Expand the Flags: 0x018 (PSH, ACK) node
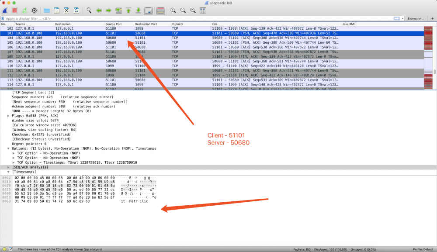Viewport: 437px width, 252px height. click(8, 116)
